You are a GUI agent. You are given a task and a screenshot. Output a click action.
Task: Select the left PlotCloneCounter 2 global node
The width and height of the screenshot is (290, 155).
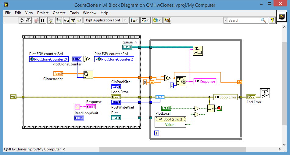(x=49, y=59)
